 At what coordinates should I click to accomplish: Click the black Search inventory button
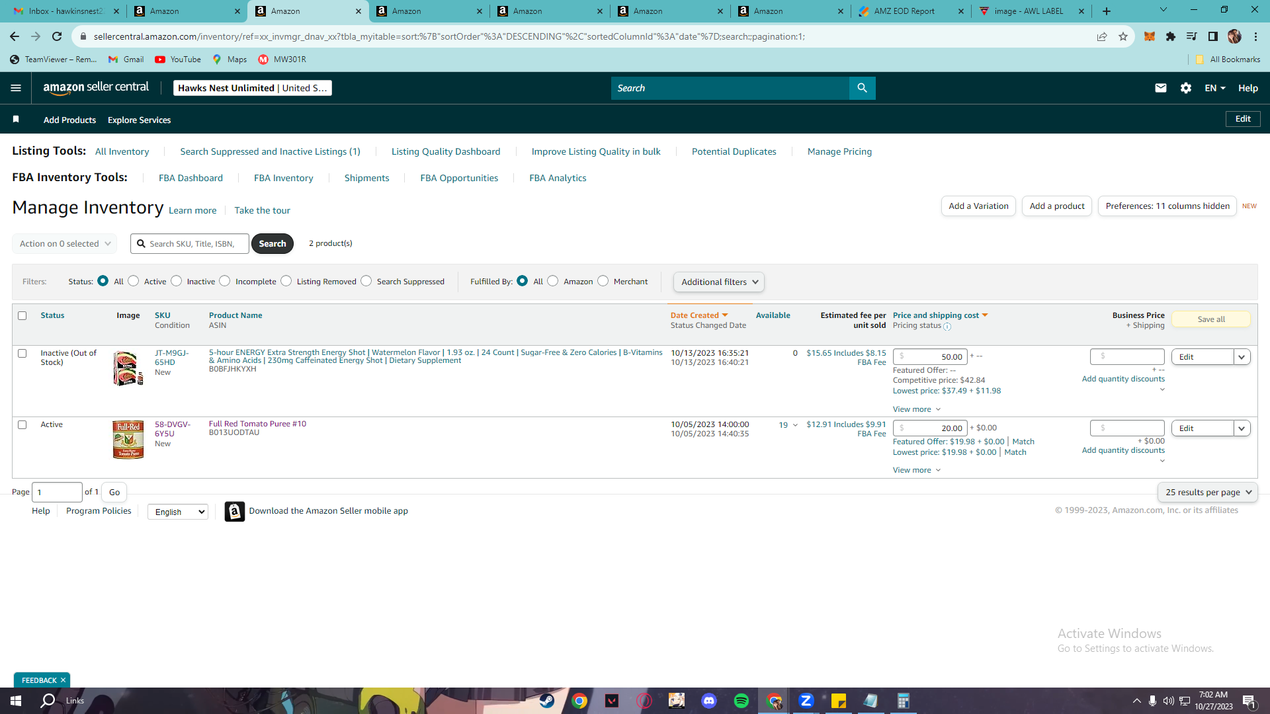point(273,243)
